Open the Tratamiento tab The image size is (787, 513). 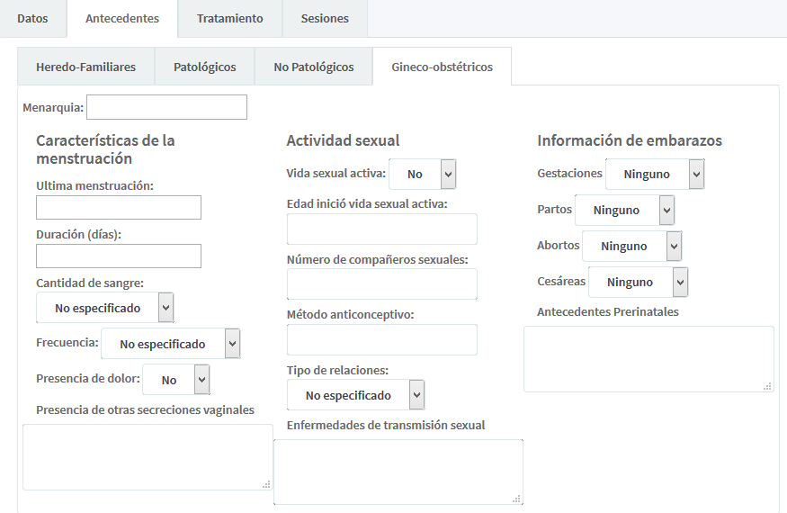pos(229,18)
